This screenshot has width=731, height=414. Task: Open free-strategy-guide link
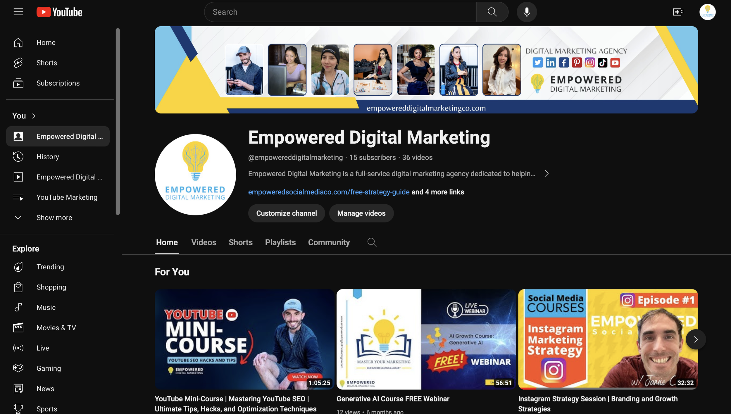pyautogui.click(x=329, y=192)
